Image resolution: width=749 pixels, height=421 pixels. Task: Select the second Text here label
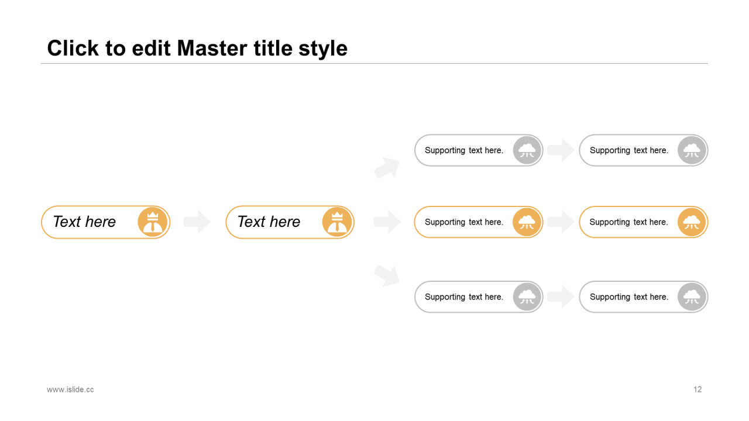coord(269,222)
